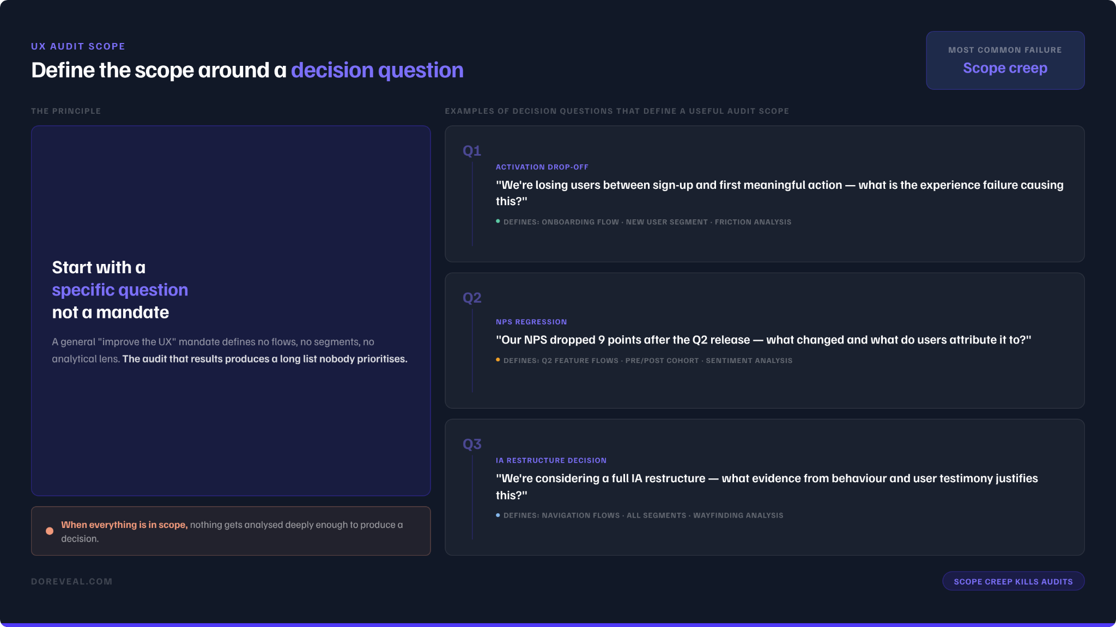Click the 'losing users between sign-up' question text
The image size is (1116, 627).
click(x=779, y=193)
